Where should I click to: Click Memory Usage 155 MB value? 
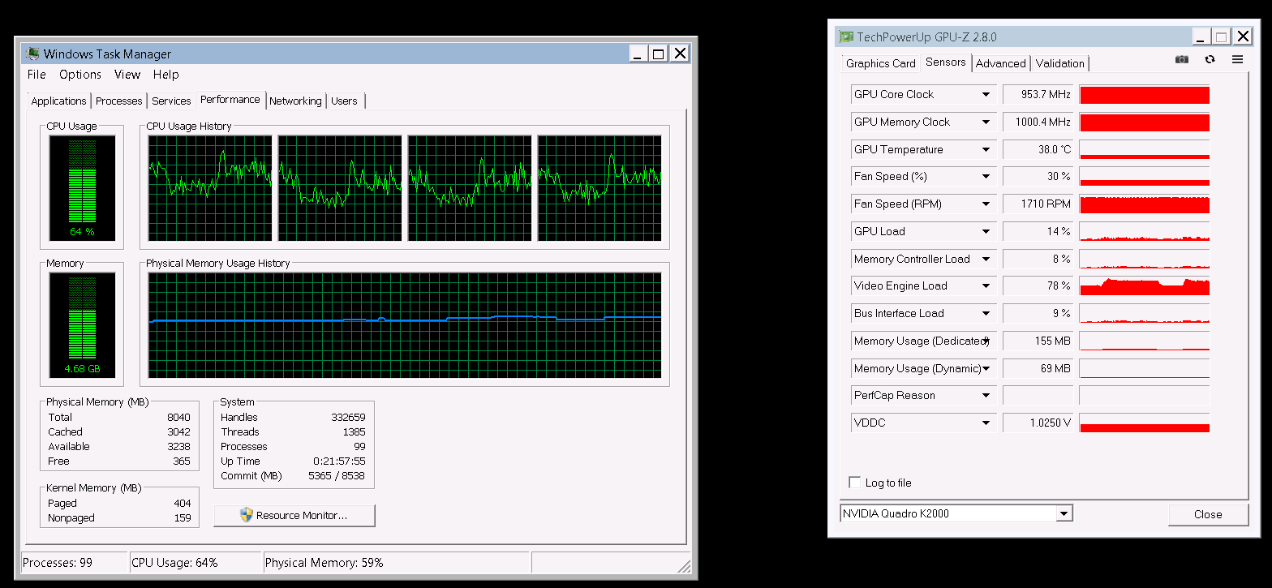point(1038,341)
